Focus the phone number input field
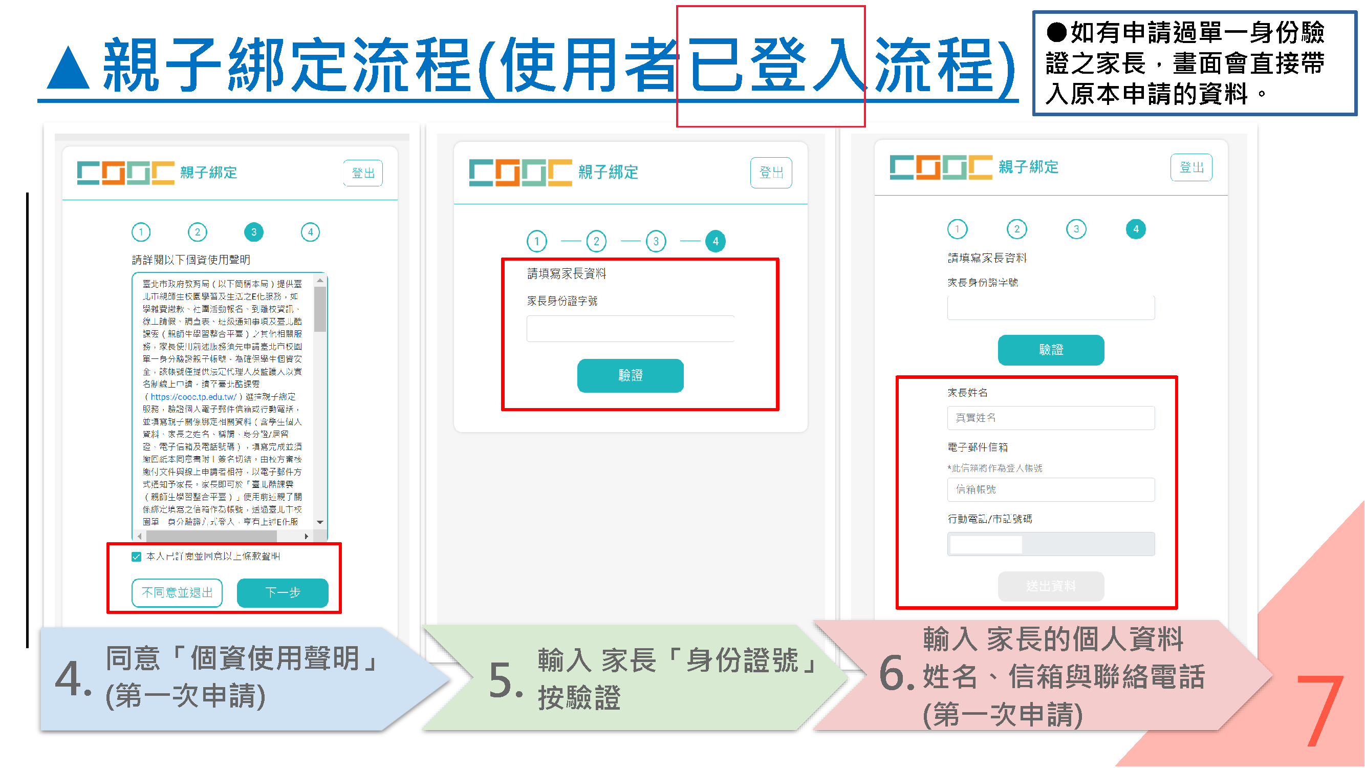The height and width of the screenshot is (768, 1365). pos(1051,544)
